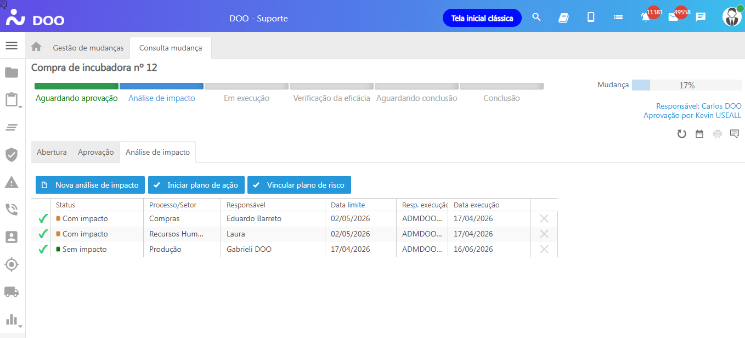Open the bar chart sidebar module
This screenshot has height=338, width=745.
point(12,319)
